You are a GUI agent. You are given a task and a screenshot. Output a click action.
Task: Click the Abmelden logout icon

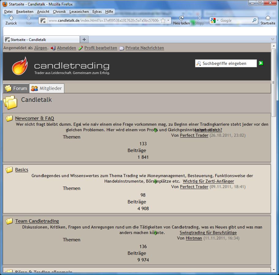pos(53,48)
